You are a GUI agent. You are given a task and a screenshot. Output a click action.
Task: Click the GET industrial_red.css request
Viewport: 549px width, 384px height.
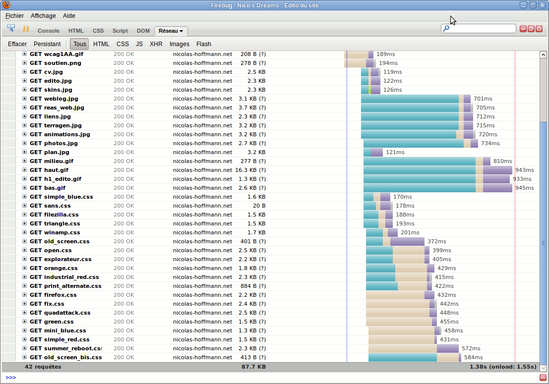[64, 277]
